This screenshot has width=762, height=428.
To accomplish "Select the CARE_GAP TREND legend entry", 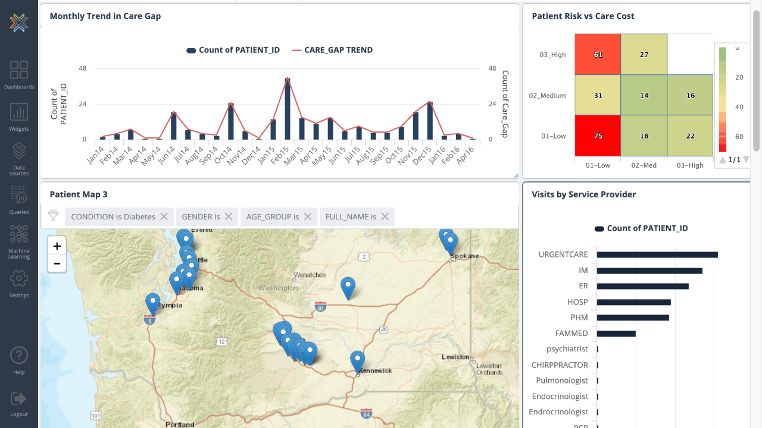I will [338, 50].
